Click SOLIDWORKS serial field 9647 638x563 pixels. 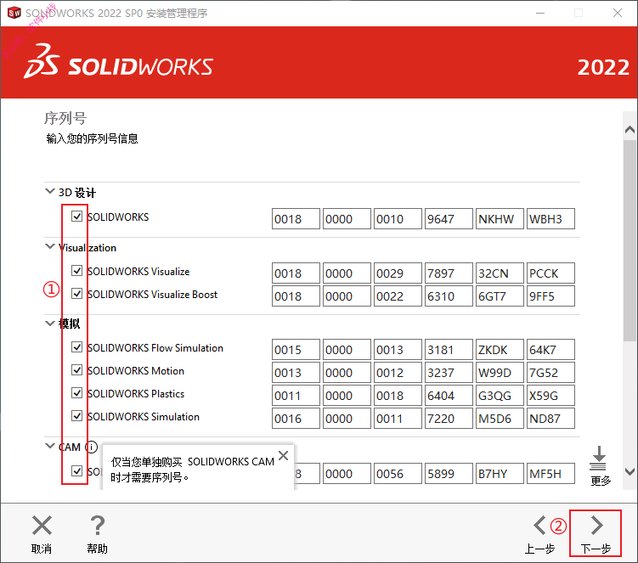[x=449, y=219]
